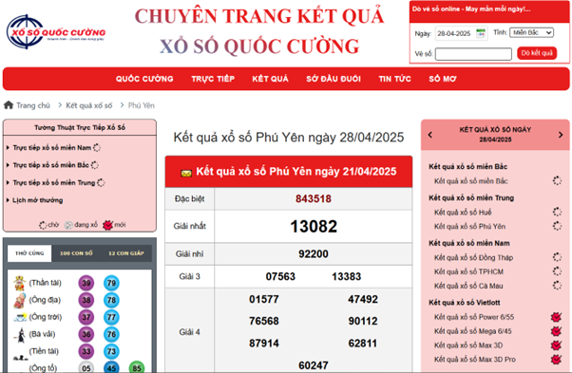572x373 pixels.
Task: Open Kết quả xổ số breadcrumb link
Action: [x=89, y=105]
